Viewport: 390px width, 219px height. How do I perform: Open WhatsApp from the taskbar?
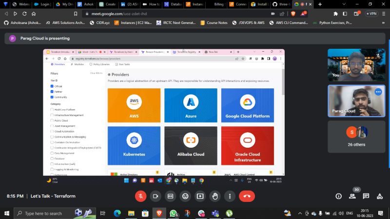point(174,213)
